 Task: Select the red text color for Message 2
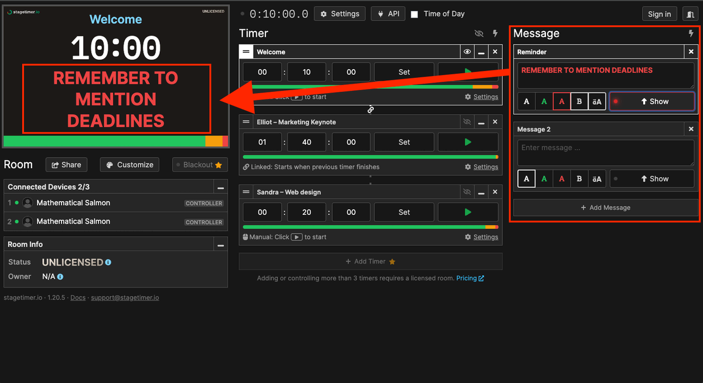click(561, 179)
